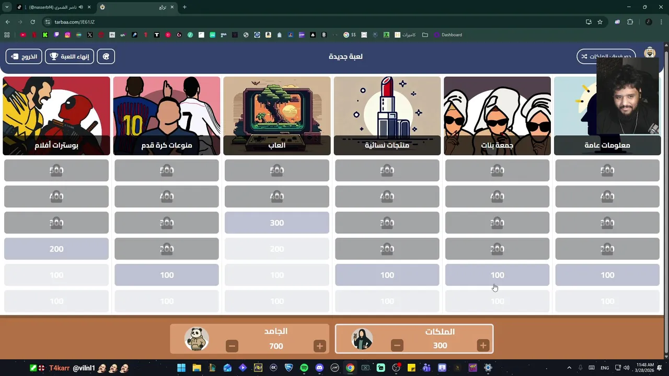Click the trophy إنهاء اللعبة button
This screenshot has height=376, width=669.
click(x=70, y=56)
